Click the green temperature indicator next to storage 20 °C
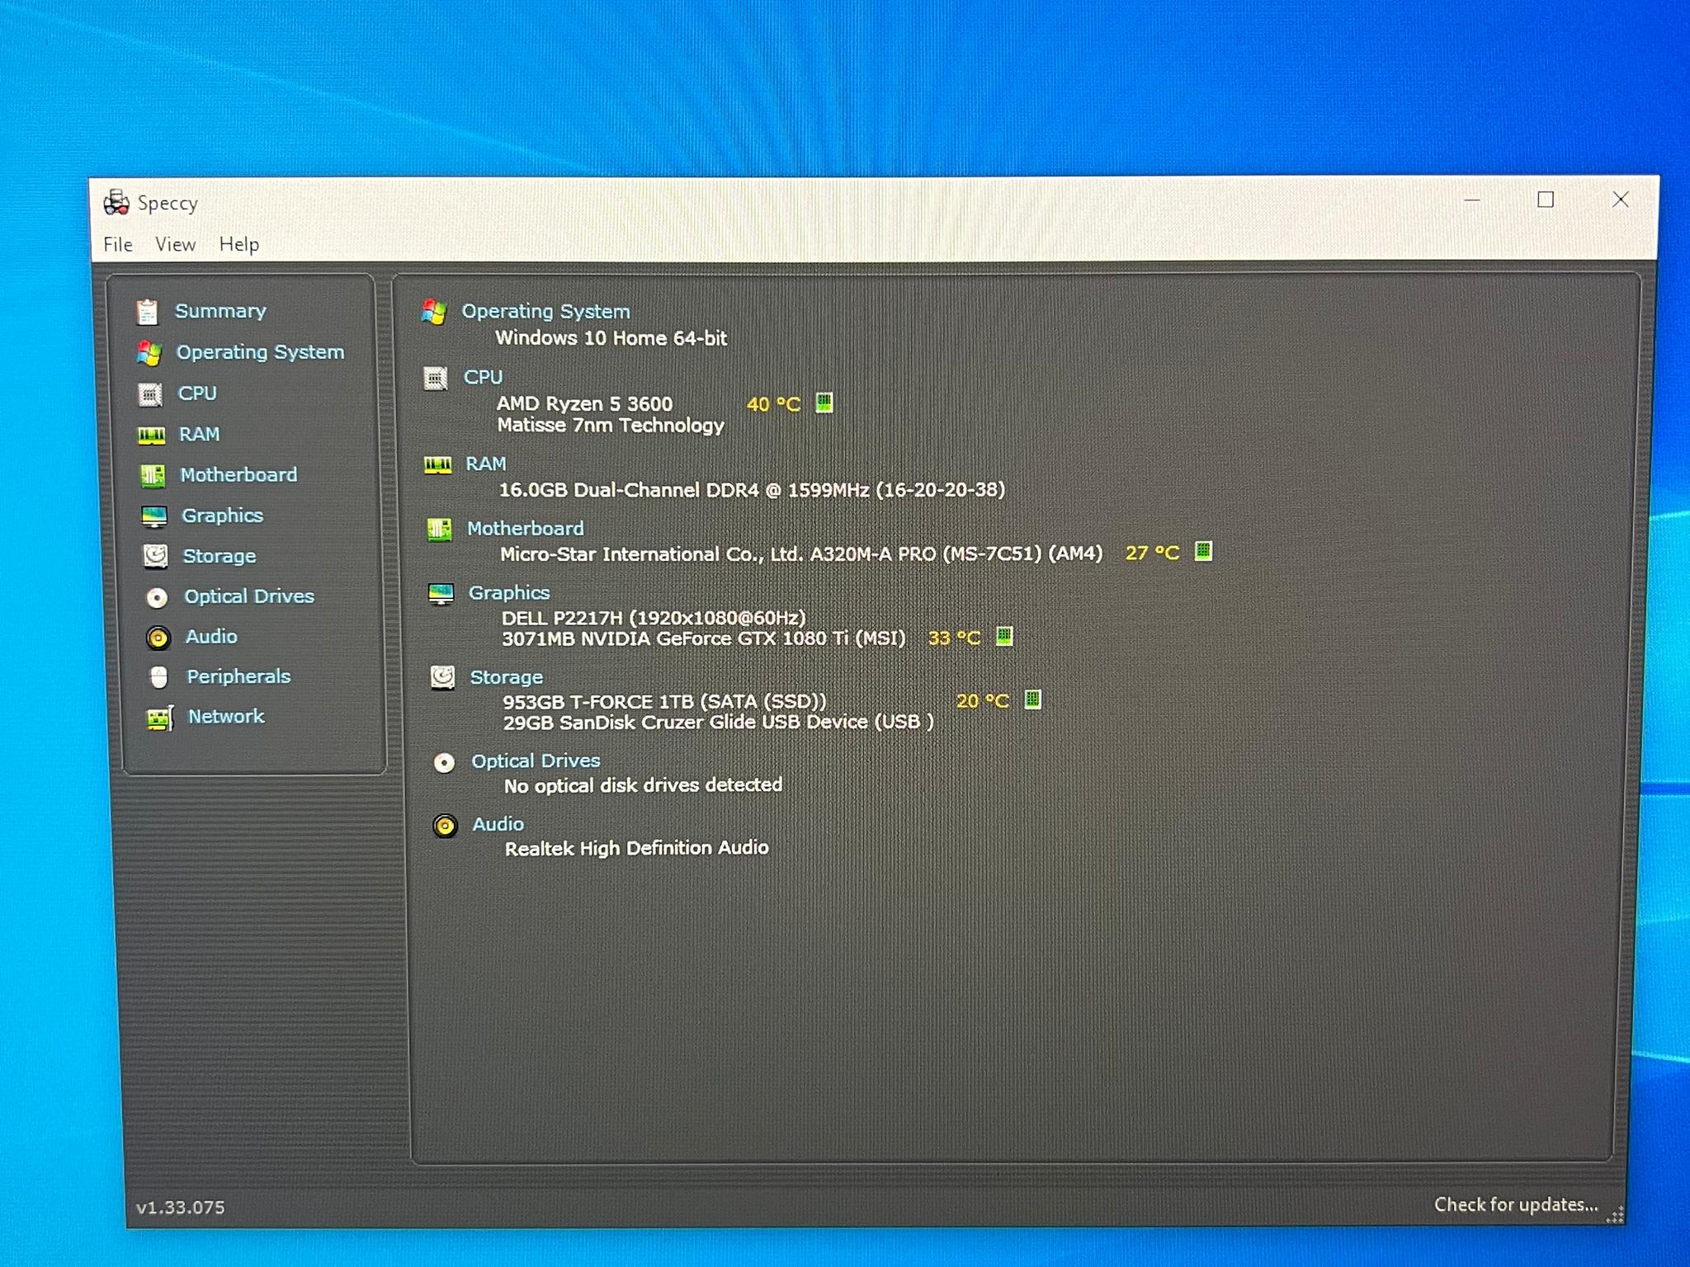This screenshot has width=1690, height=1267. click(1032, 699)
